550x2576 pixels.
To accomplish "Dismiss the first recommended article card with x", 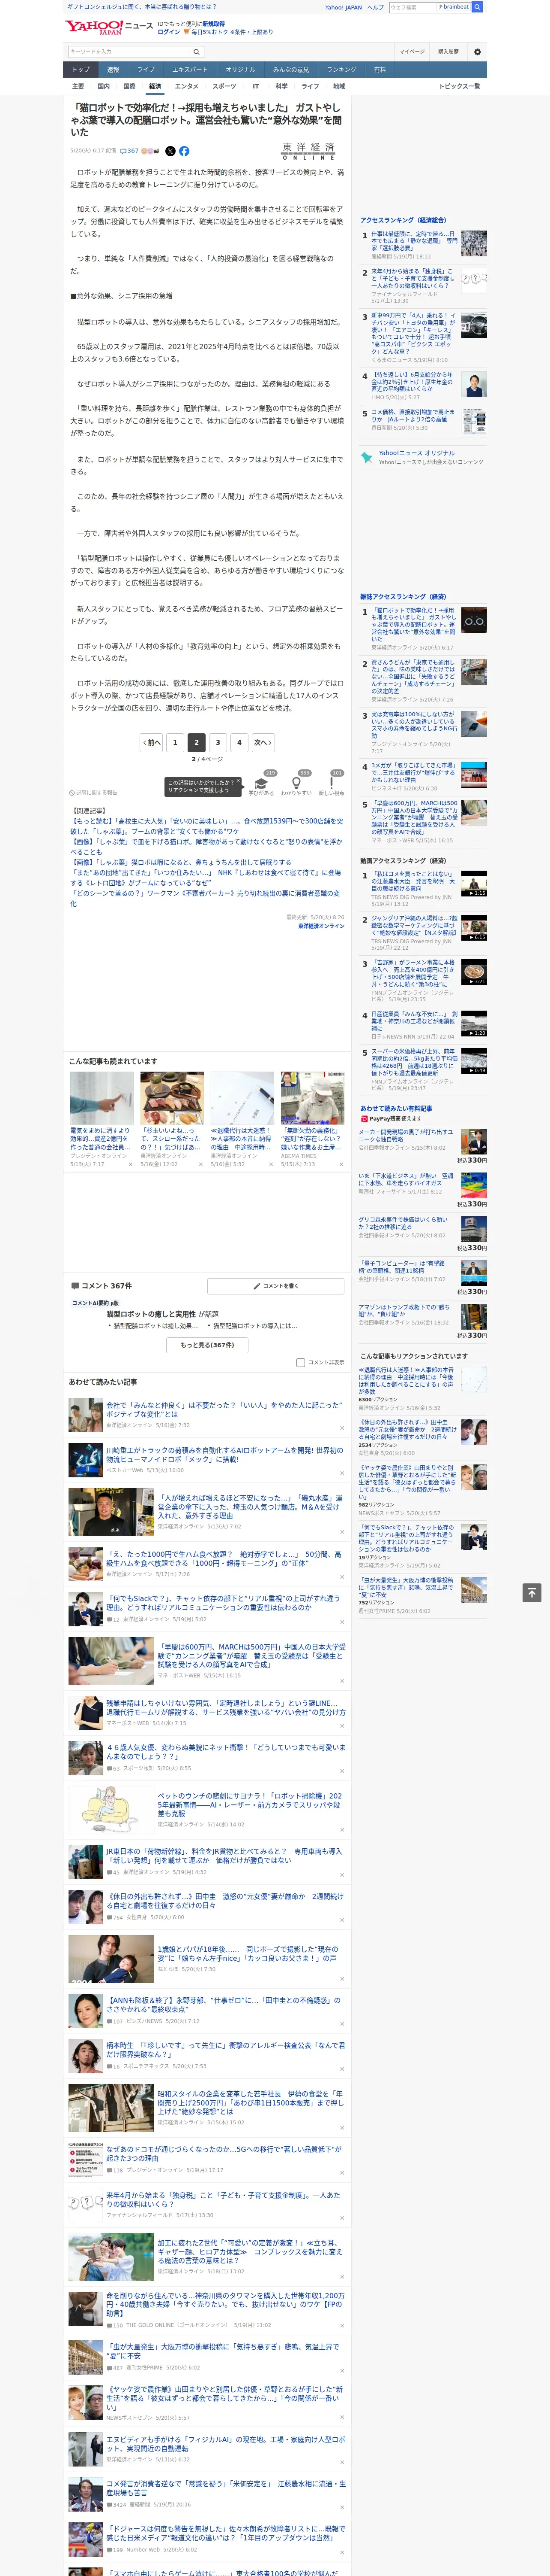I will 130,1164.
